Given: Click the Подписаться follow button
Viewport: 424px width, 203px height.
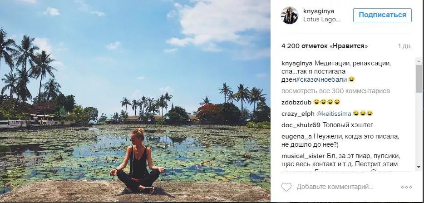Looking at the screenshot, I should (x=382, y=15).
